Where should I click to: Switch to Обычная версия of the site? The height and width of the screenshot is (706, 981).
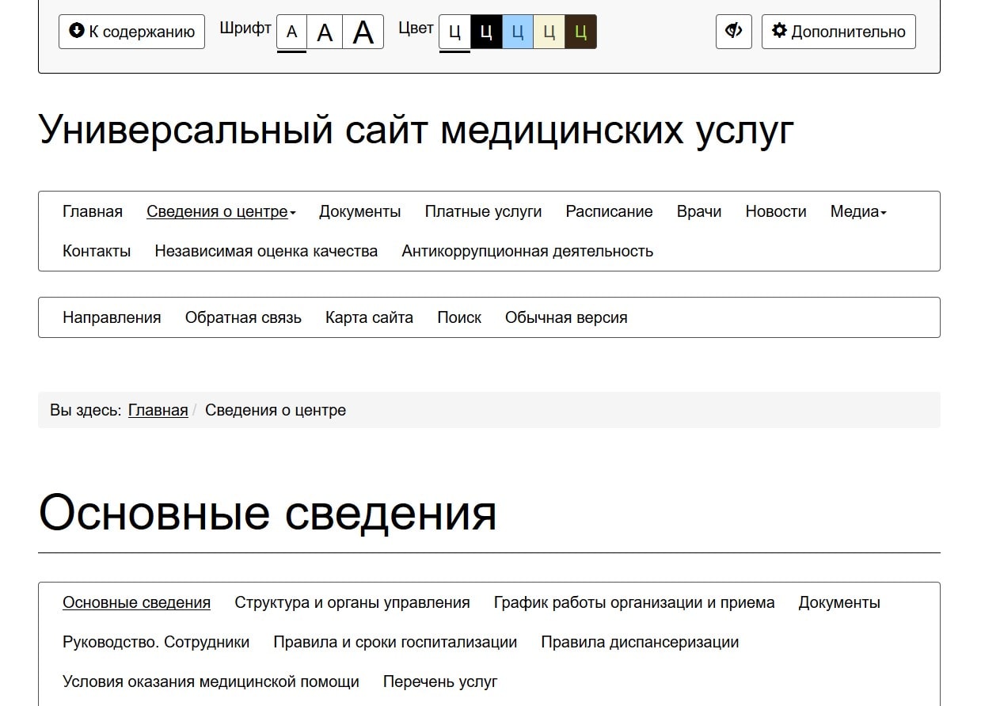click(565, 317)
